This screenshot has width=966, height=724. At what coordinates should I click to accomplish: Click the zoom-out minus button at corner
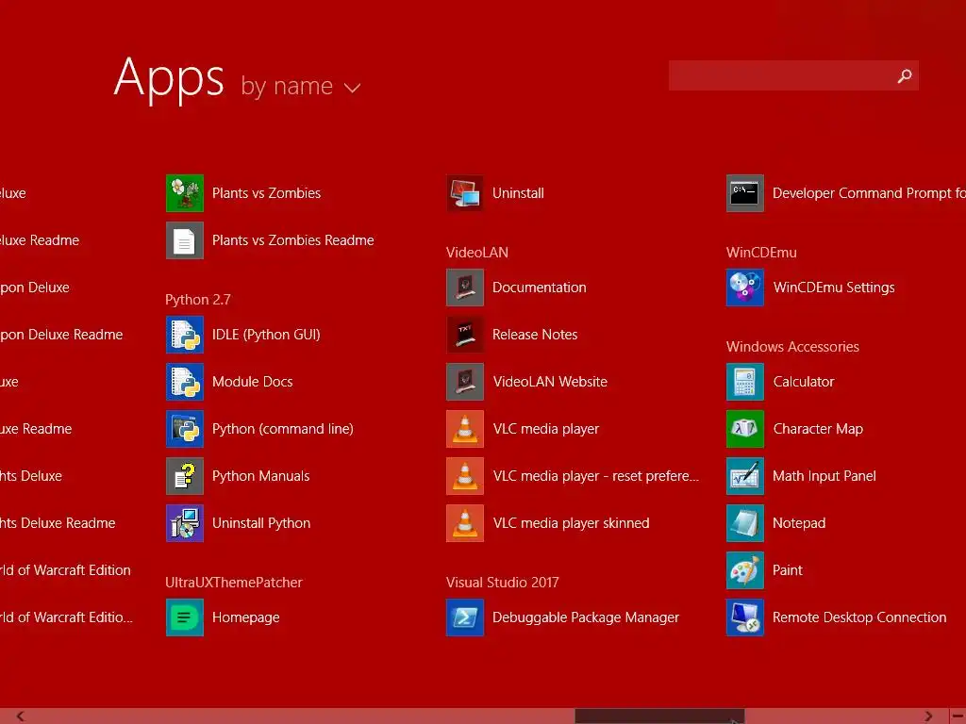click(x=958, y=716)
